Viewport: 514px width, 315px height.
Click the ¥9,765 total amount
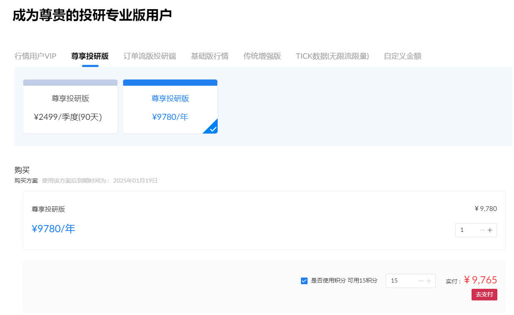click(481, 280)
